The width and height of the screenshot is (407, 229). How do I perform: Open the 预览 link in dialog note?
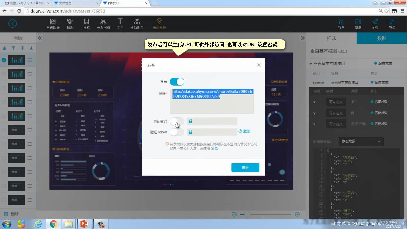pos(214,148)
